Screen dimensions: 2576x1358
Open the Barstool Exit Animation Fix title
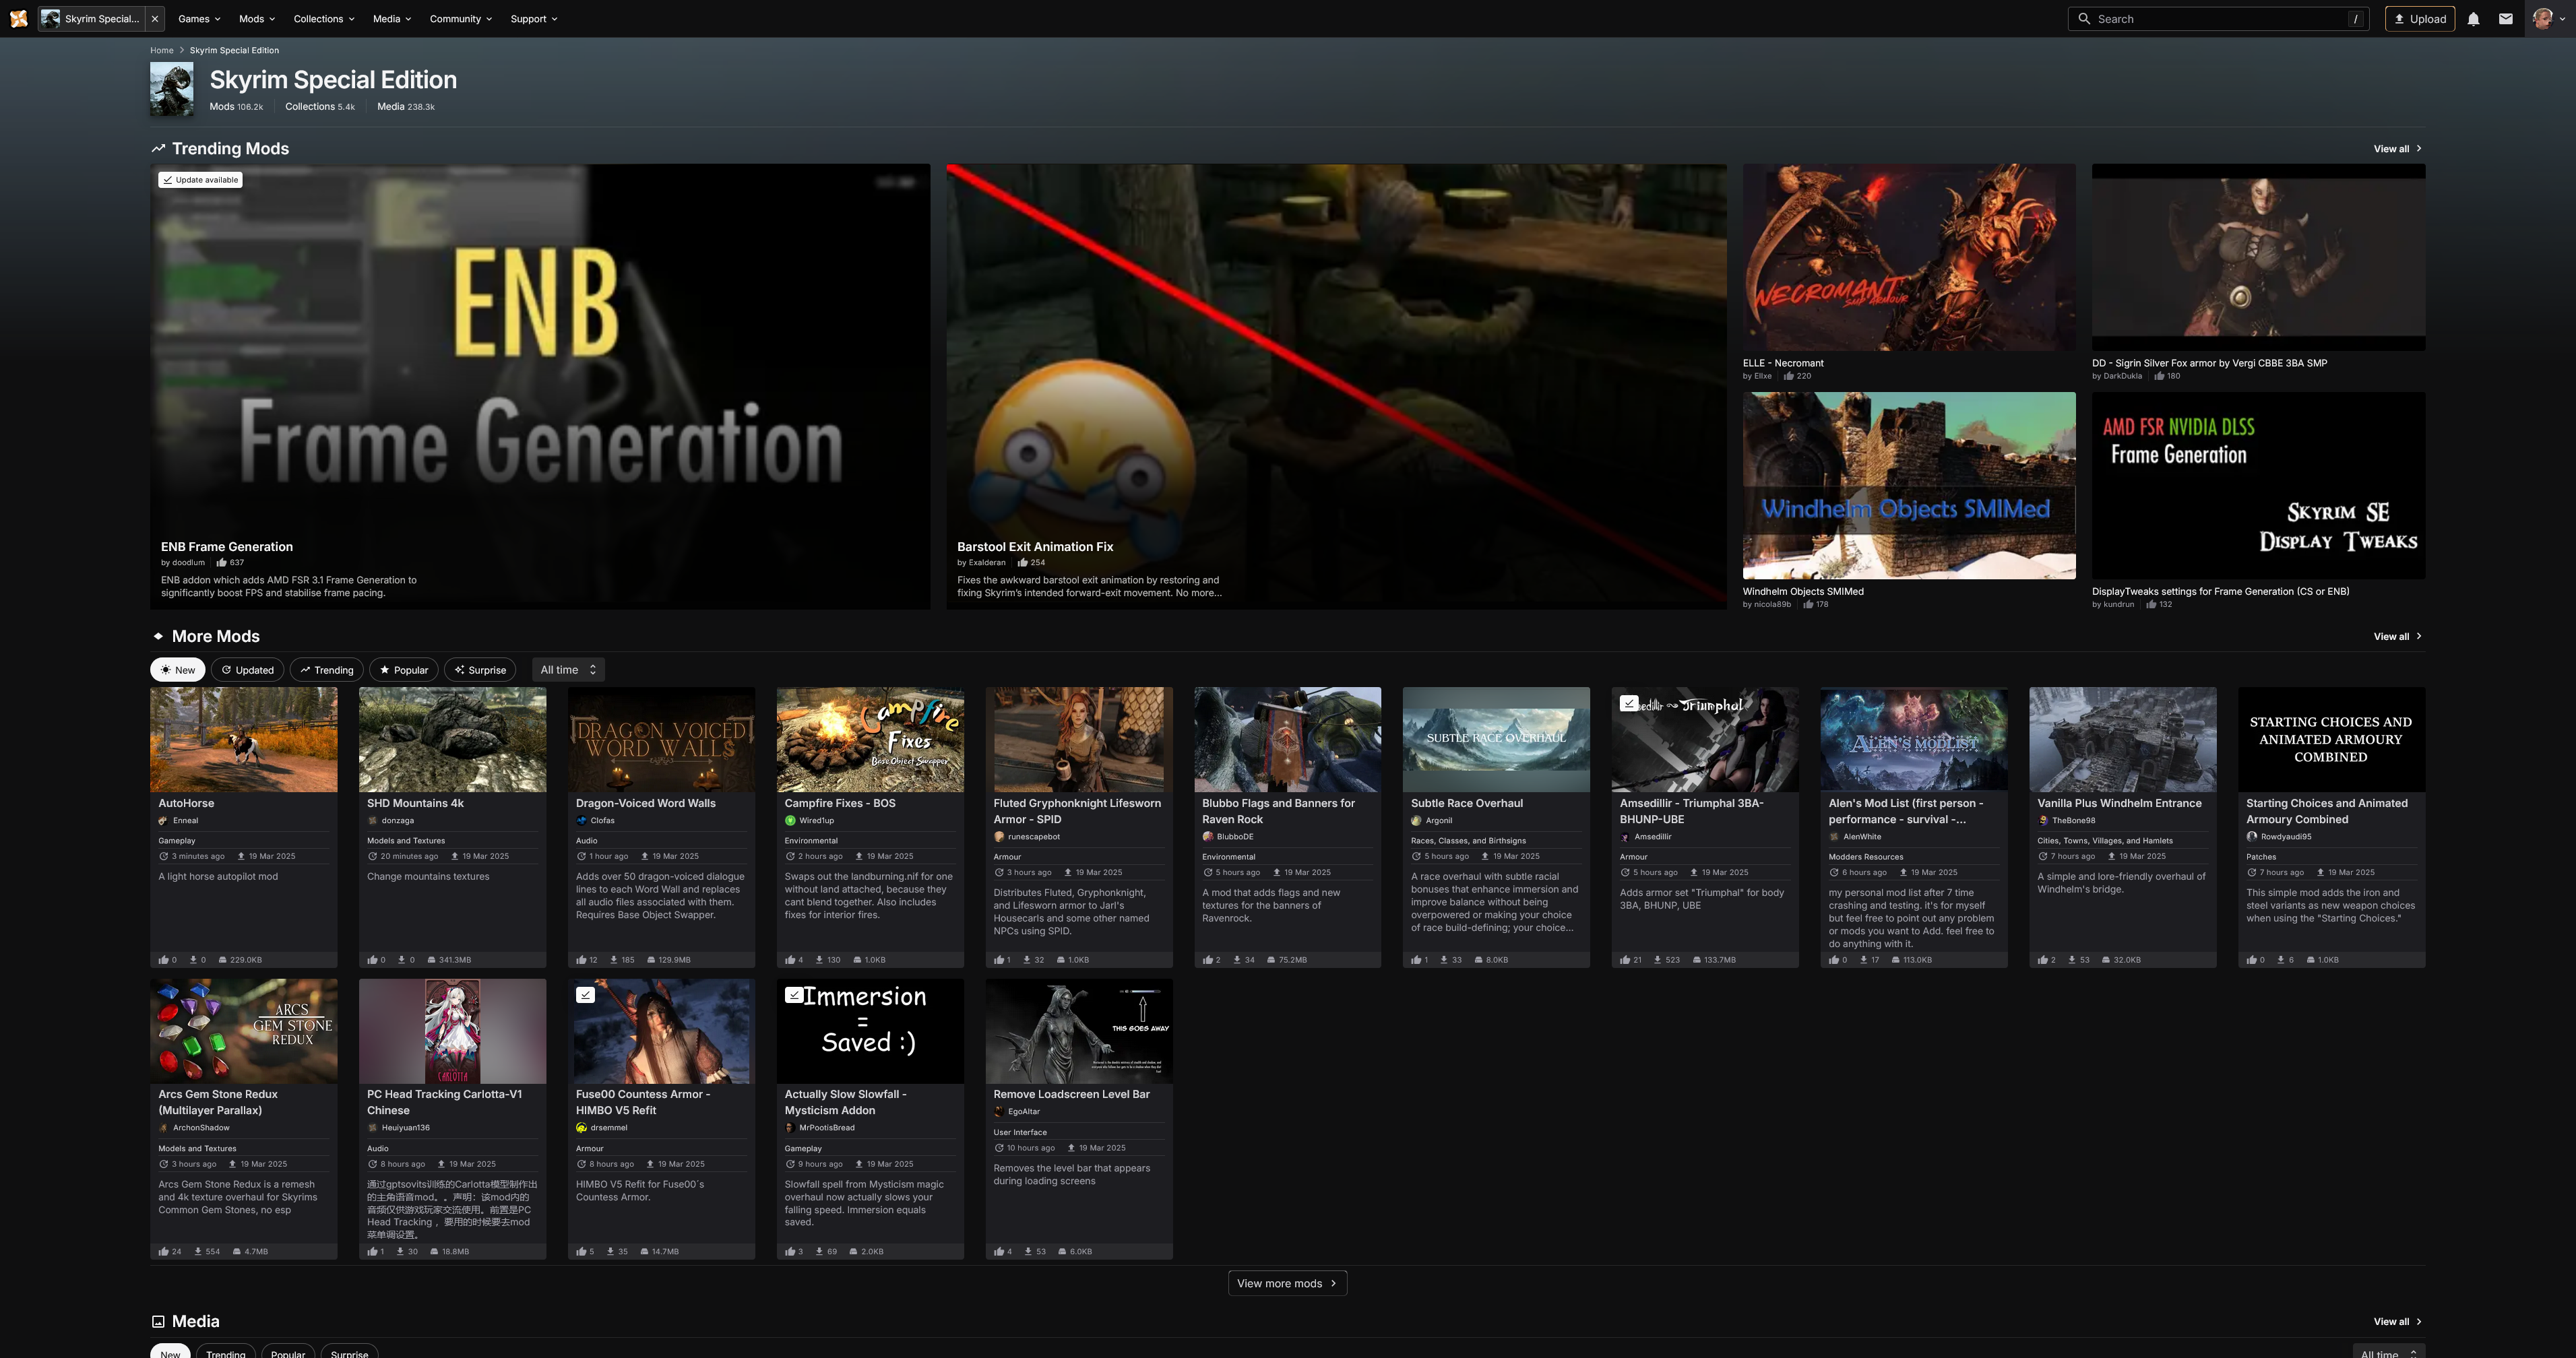coord(1035,547)
